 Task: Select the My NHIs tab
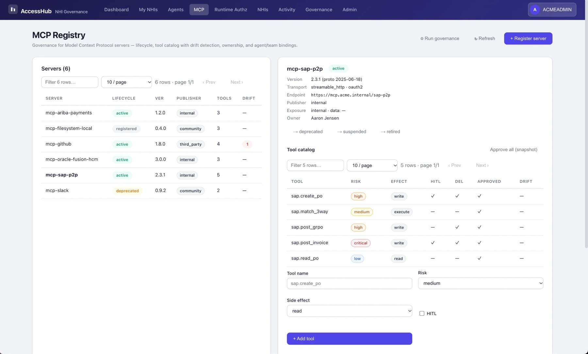[x=148, y=9]
